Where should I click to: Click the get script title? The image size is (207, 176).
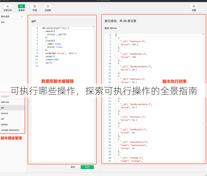[x=34, y=21]
